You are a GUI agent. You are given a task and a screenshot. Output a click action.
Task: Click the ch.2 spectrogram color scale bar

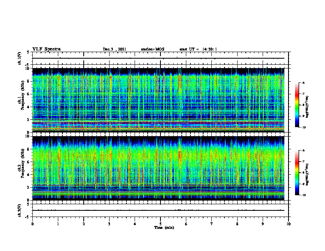point(297,173)
